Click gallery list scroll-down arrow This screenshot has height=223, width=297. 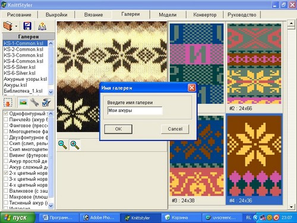tap(51, 92)
